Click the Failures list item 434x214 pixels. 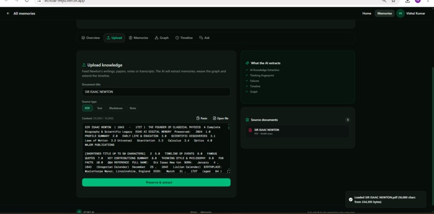click(254, 81)
